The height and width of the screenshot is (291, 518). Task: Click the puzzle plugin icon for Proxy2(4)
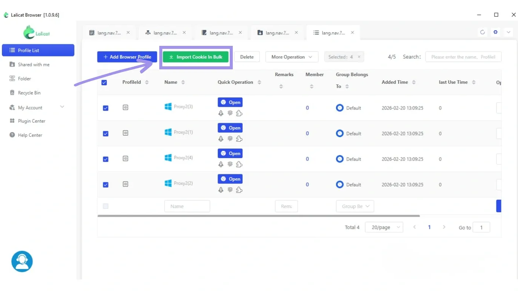coord(239,164)
